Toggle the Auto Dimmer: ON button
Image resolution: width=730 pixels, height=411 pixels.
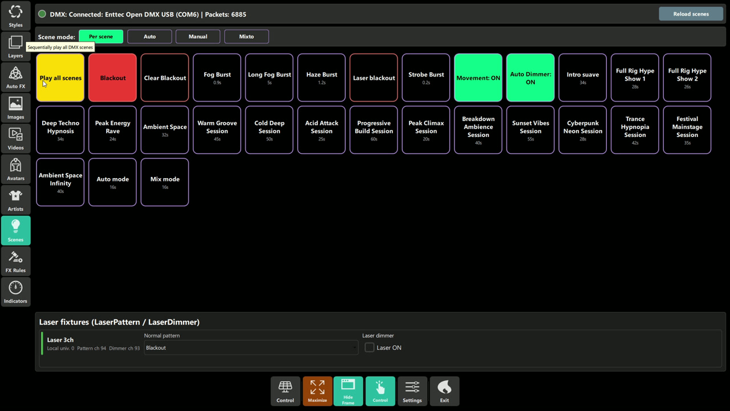pos(530,78)
